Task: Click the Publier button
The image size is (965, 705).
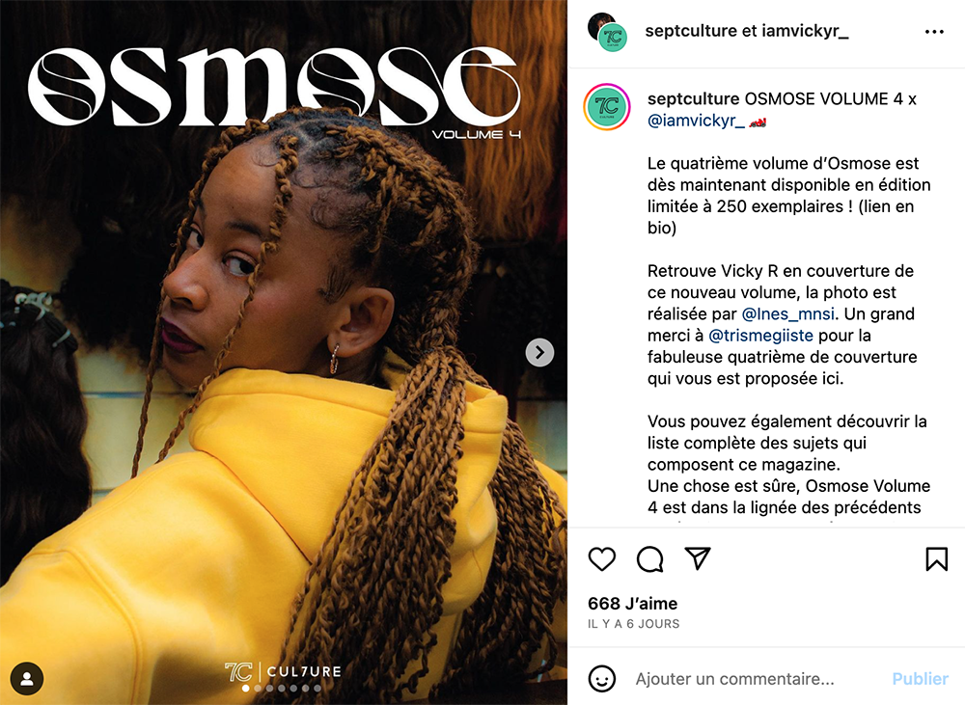Action: pos(920,679)
